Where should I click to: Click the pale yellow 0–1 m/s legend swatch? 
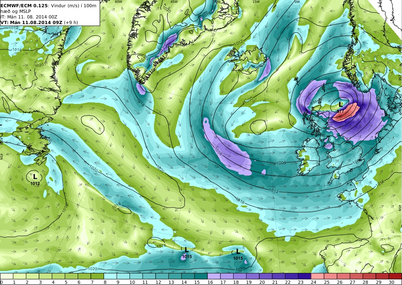(x=7, y=276)
